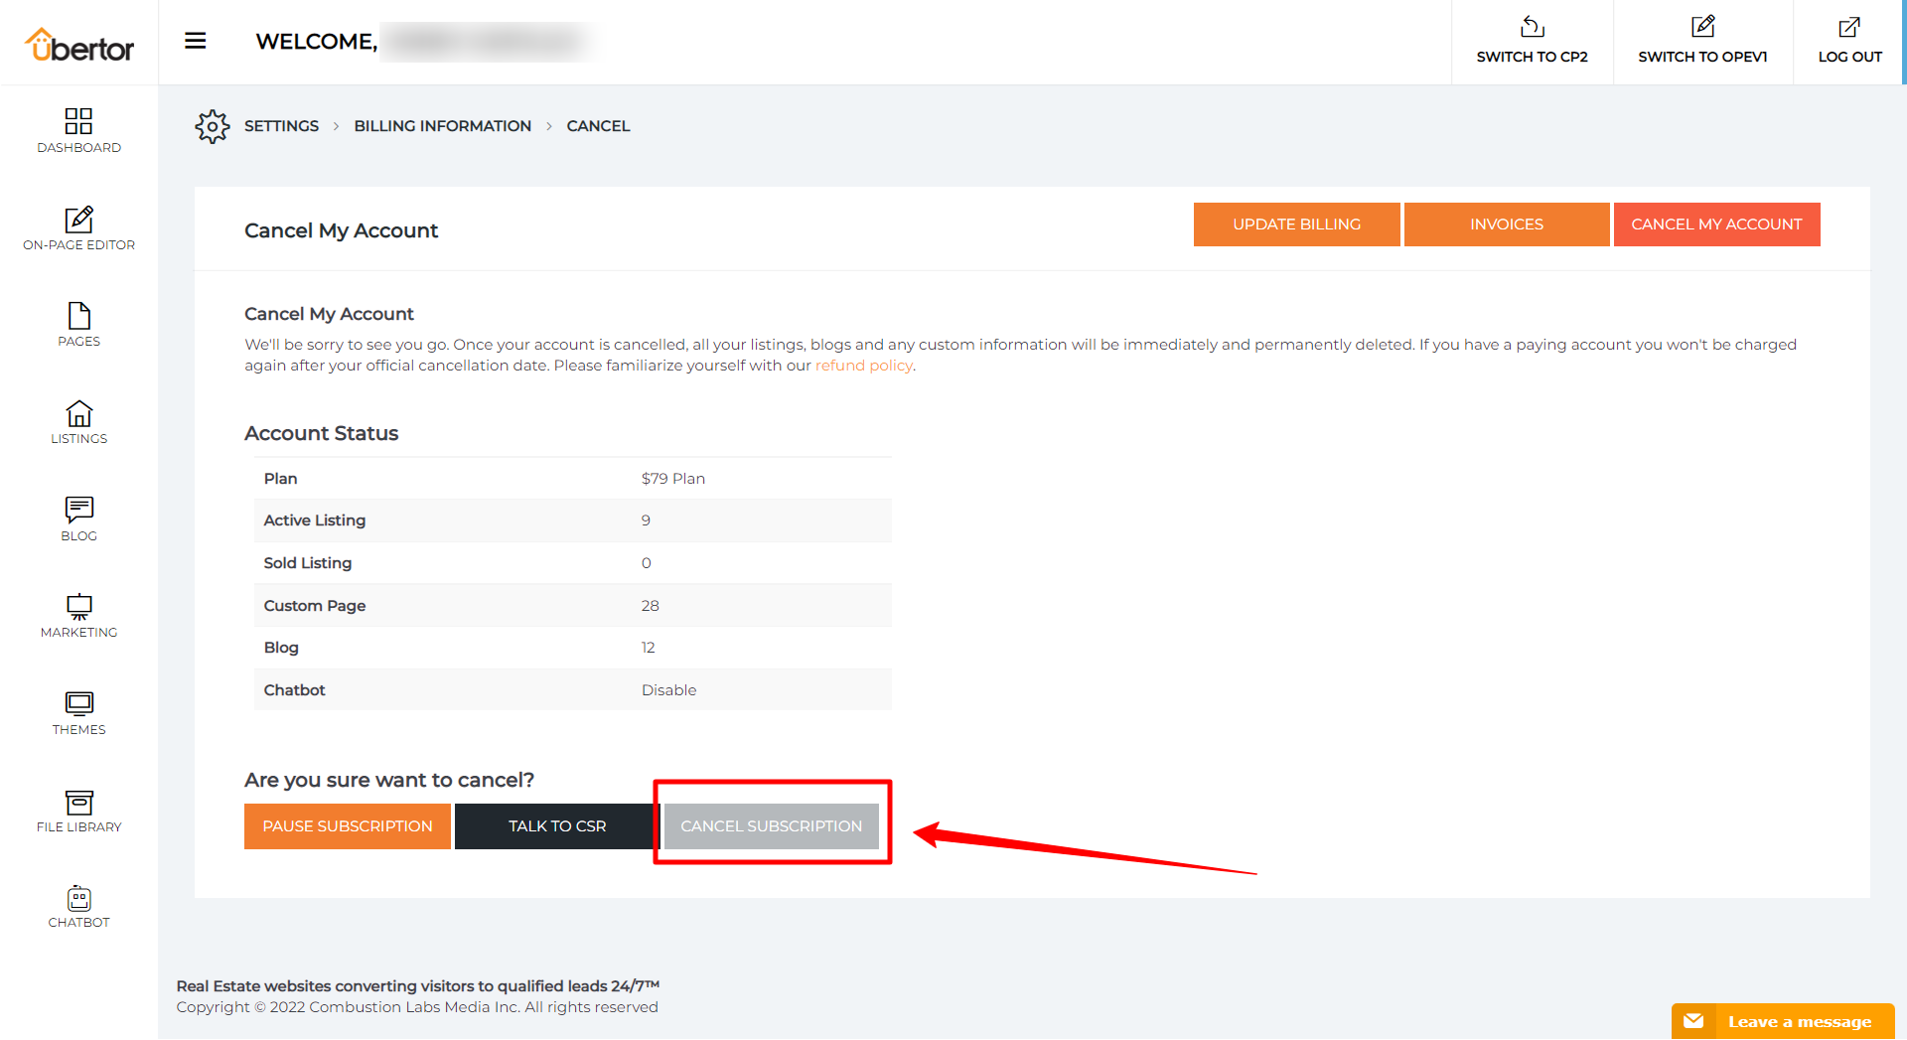
Task: Click the Switch to CP2 icon
Action: [x=1532, y=27]
